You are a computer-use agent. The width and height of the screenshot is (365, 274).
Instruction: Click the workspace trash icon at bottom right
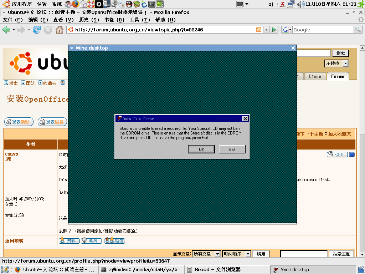(361, 270)
